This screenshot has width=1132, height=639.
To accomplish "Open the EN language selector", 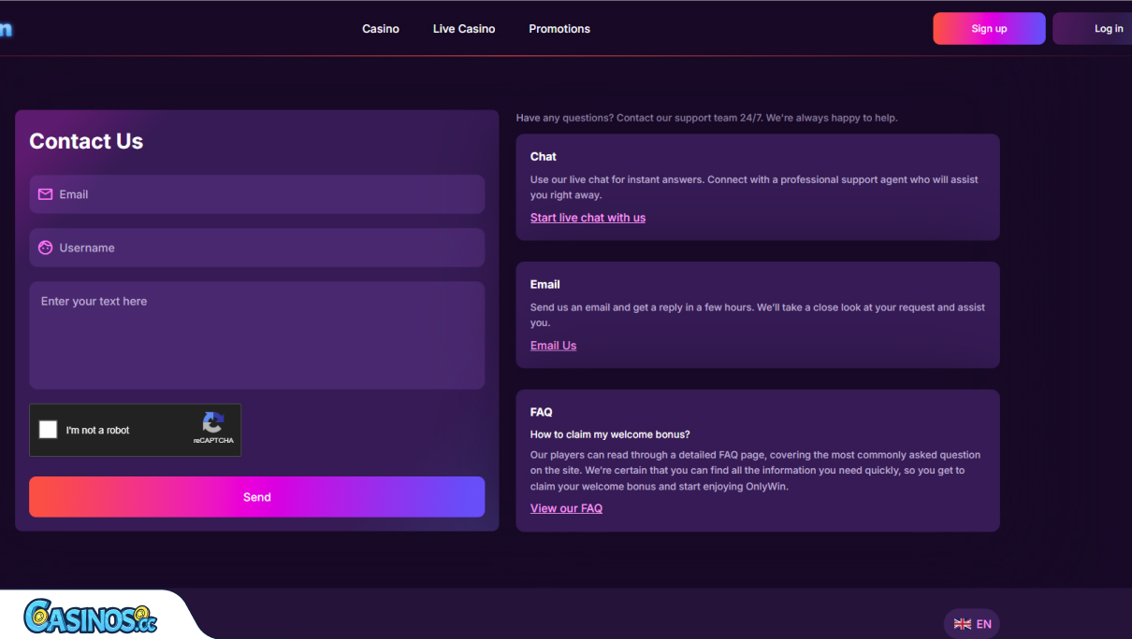I will (x=972, y=624).
